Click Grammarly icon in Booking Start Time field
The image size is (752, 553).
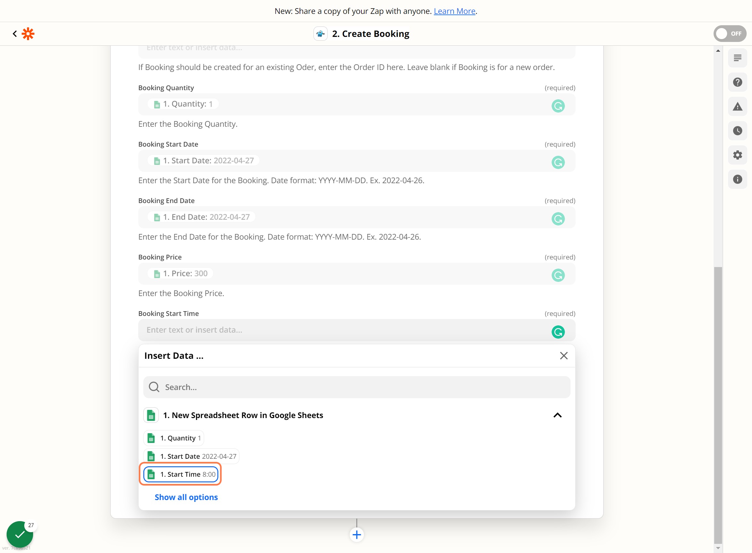click(x=558, y=332)
